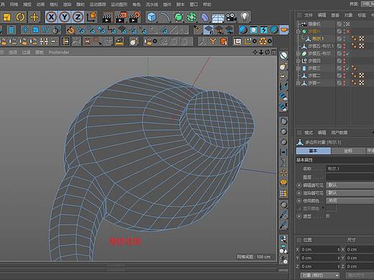Switch the coordinate system icon
Viewport: 374px width, 280px height.
91,17
